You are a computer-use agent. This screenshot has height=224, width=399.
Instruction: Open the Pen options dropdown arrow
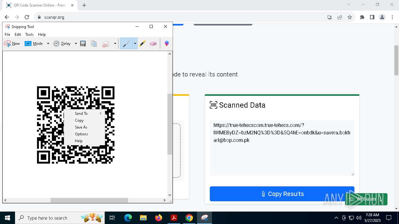pyautogui.click(x=135, y=44)
